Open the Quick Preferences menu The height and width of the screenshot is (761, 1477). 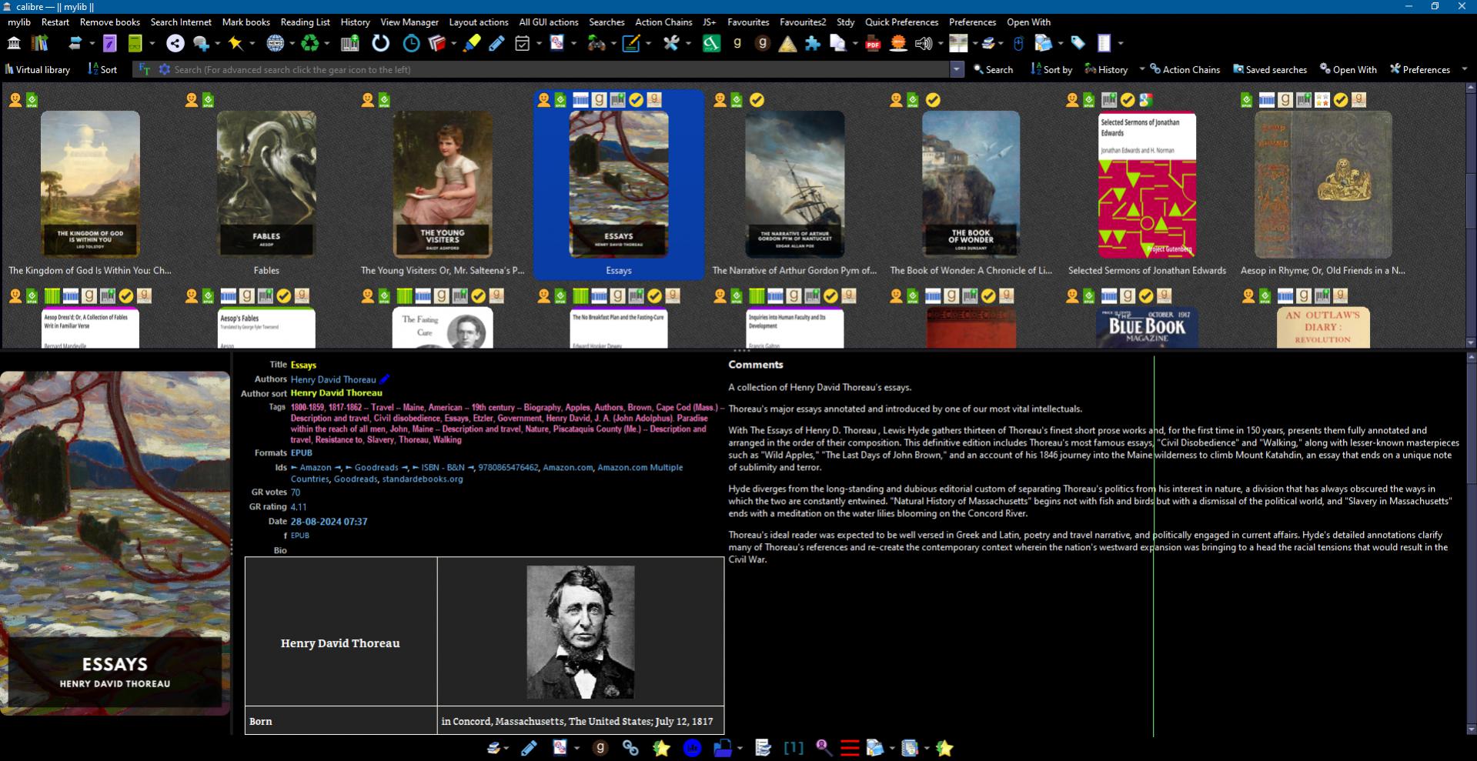[901, 22]
